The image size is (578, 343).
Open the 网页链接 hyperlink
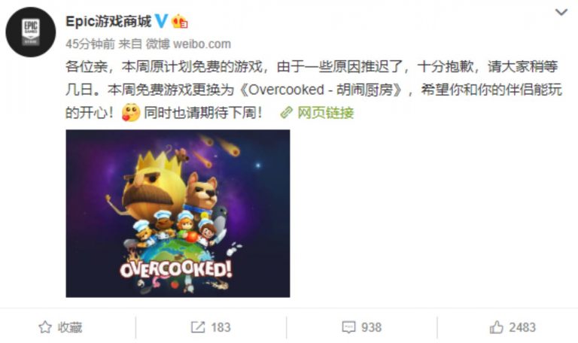tap(325, 112)
